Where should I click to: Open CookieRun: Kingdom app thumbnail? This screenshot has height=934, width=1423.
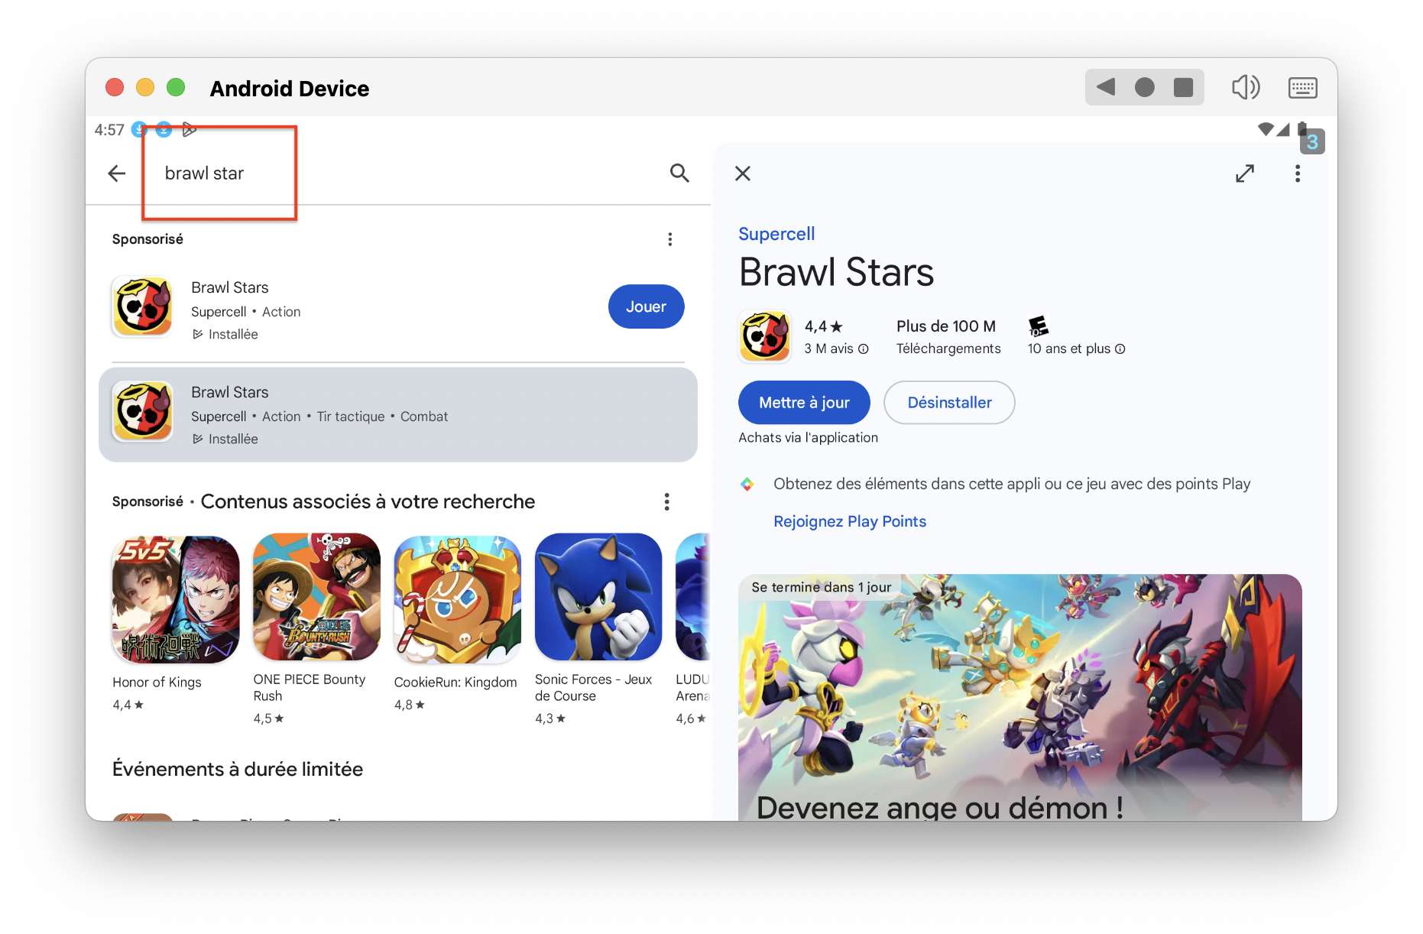point(457,598)
